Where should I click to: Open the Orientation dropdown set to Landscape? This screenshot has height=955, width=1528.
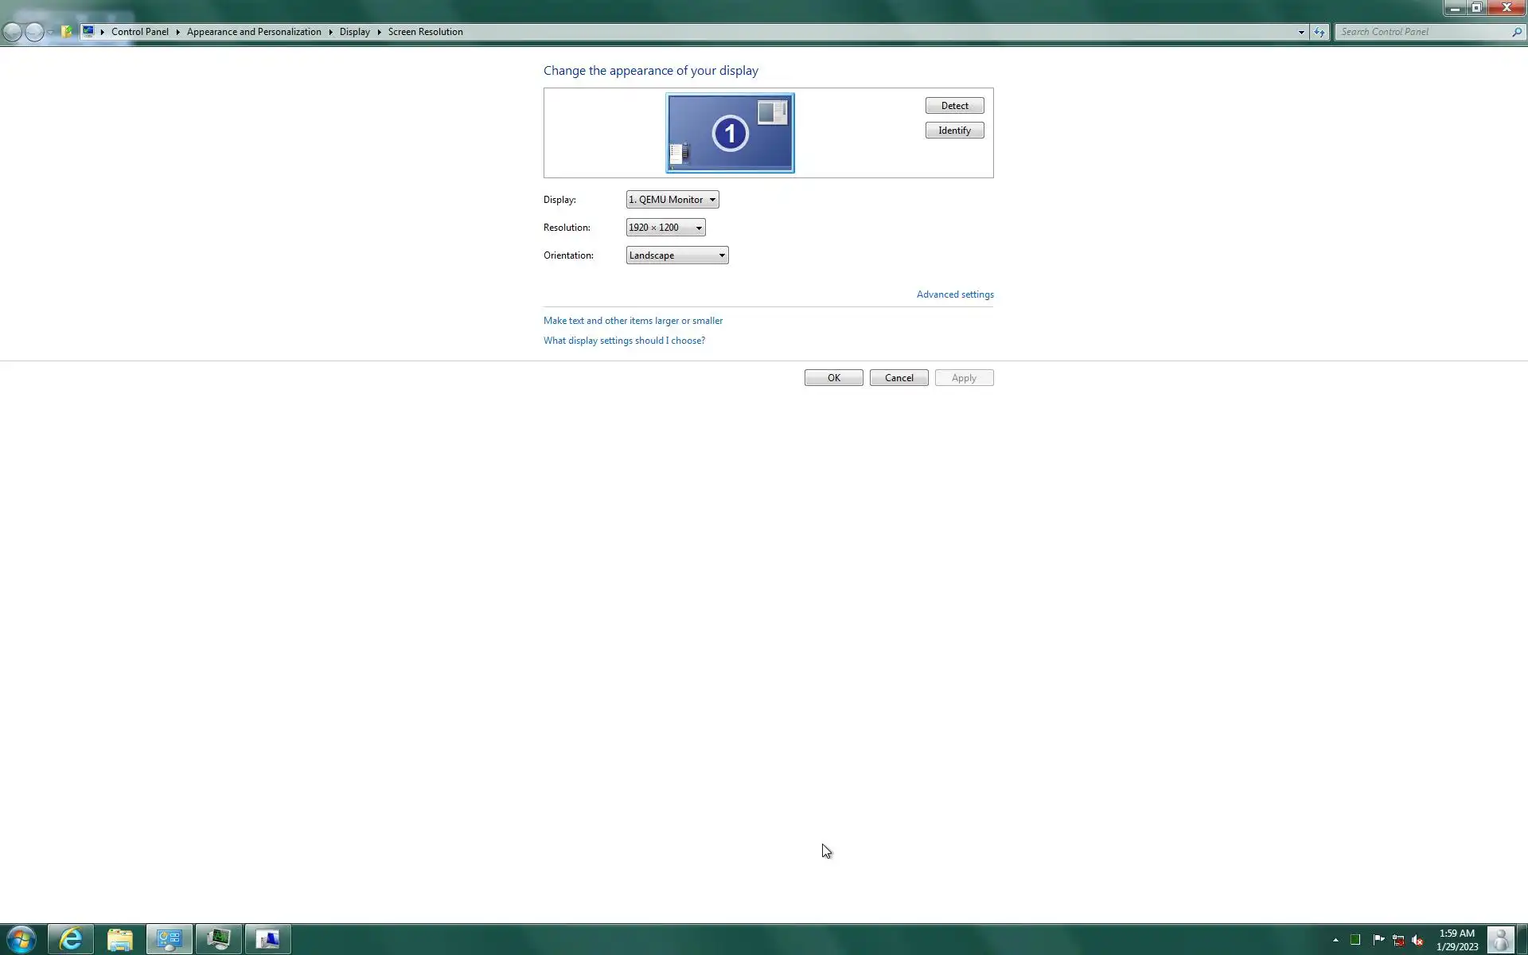[x=676, y=255]
